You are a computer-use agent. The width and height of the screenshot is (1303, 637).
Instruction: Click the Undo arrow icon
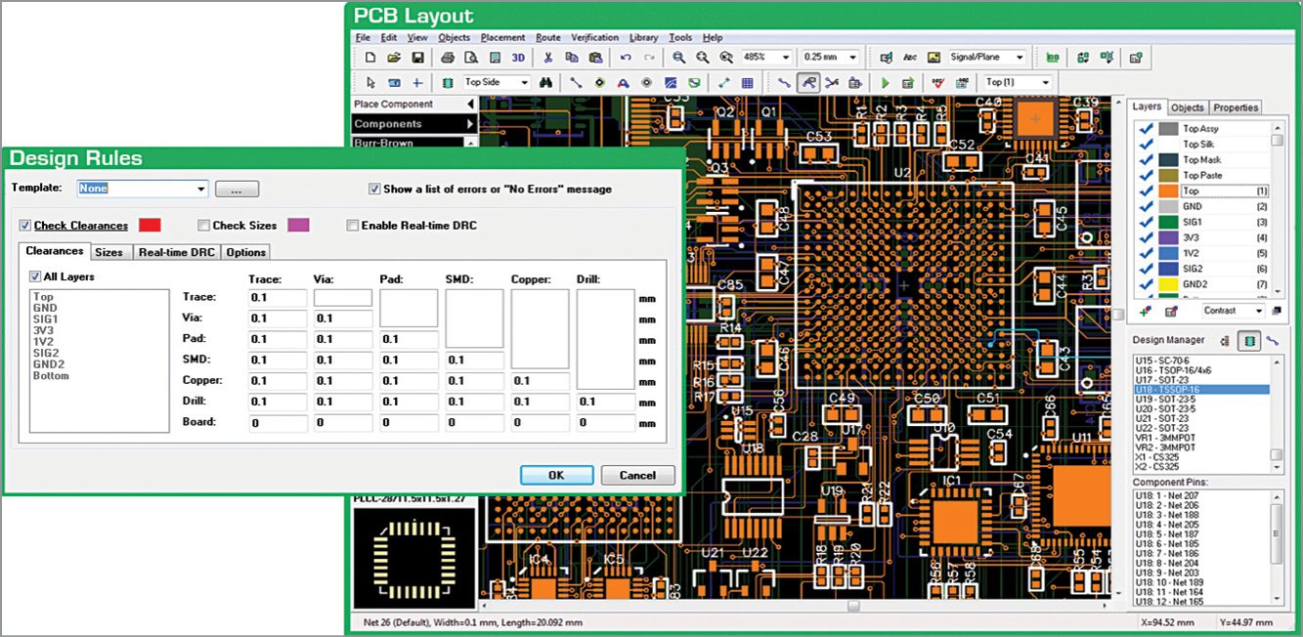tap(626, 58)
